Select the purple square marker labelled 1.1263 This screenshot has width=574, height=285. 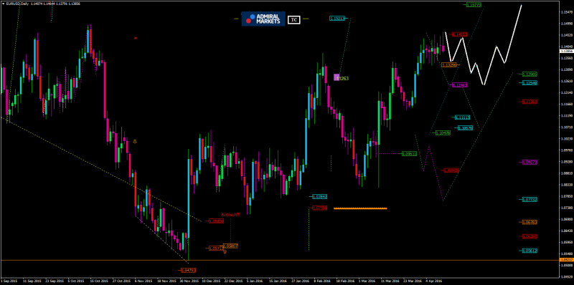(337, 77)
